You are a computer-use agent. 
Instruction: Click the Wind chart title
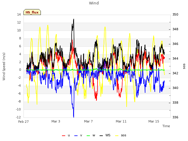94,3
